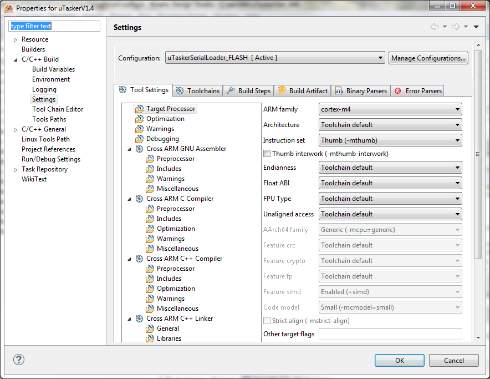Confirm with the OK button

(400, 360)
